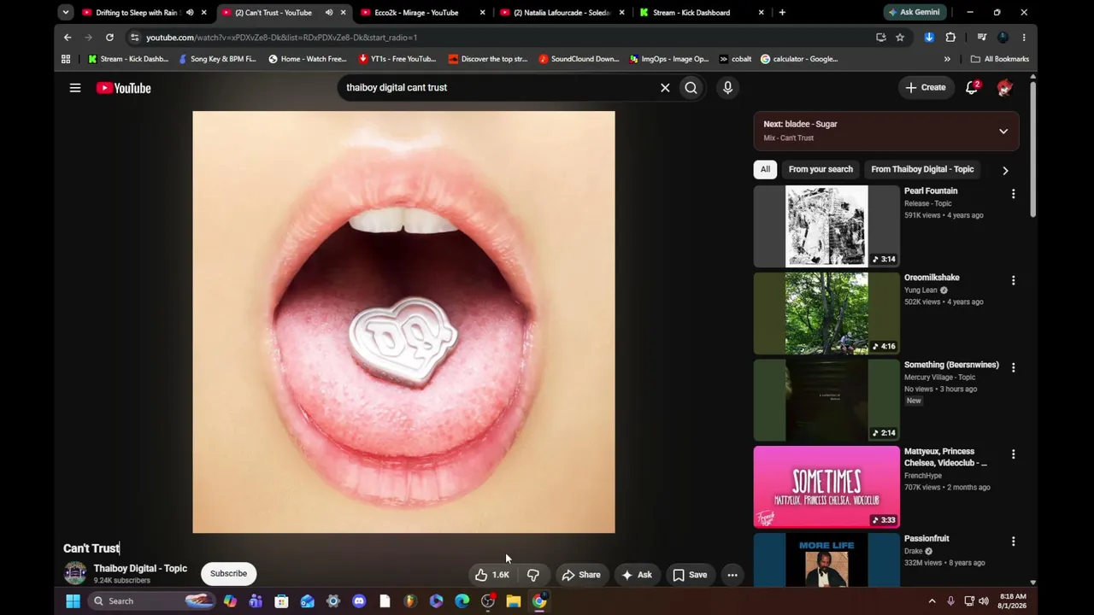
Task: Like the Can't Trust video
Action: [492, 575]
